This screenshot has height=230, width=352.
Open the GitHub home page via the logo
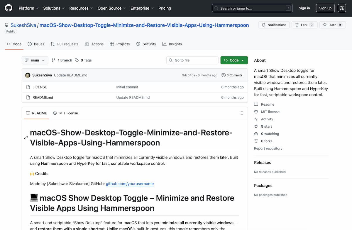(8, 8)
